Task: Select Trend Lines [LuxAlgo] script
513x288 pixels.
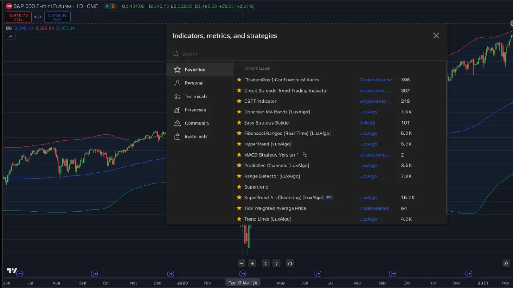Action: pyautogui.click(x=268, y=219)
